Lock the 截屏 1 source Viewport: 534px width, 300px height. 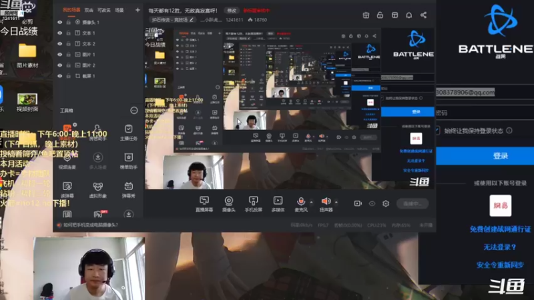69,76
